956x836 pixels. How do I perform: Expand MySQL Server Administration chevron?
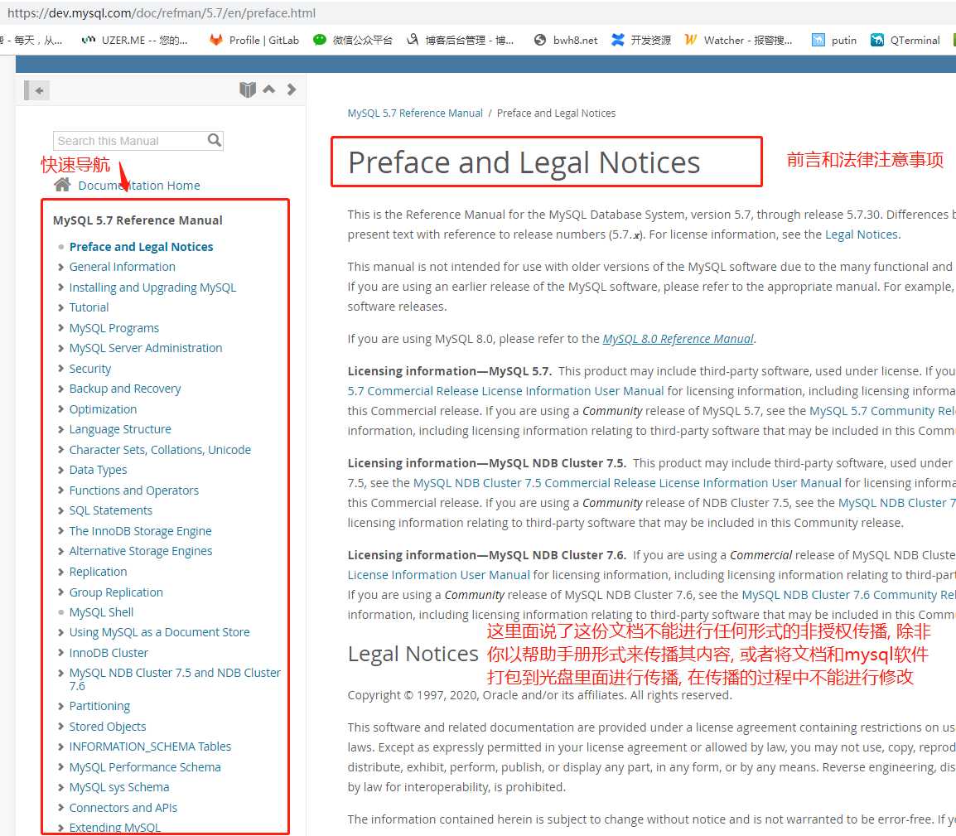click(60, 348)
